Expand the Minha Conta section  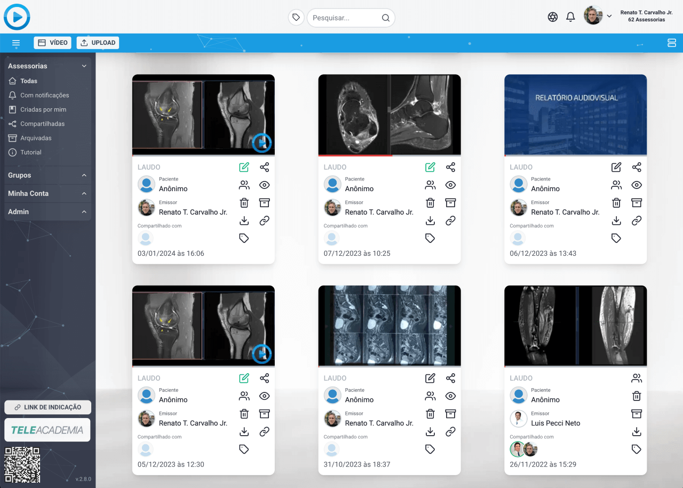point(84,193)
